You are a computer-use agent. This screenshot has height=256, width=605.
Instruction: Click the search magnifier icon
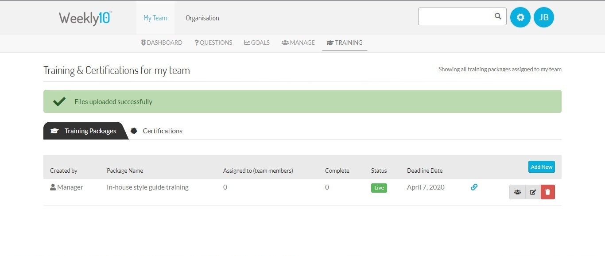pyautogui.click(x=498, y=16)
